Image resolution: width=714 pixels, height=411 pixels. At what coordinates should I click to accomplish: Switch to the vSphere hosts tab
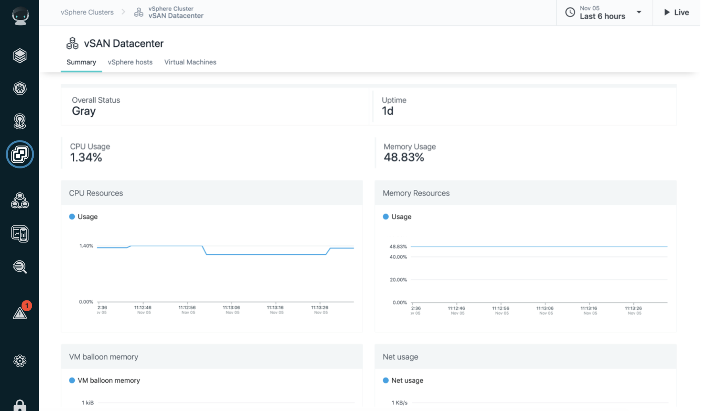(130, 62)
